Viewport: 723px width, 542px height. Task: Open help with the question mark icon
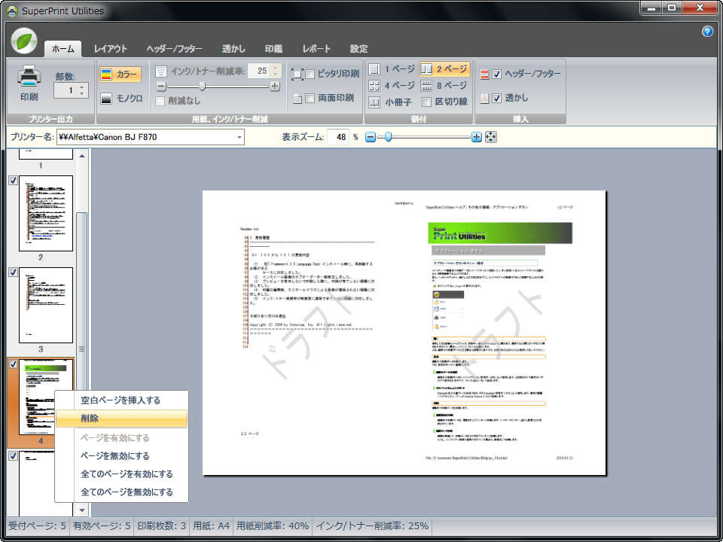click(707, 32)
